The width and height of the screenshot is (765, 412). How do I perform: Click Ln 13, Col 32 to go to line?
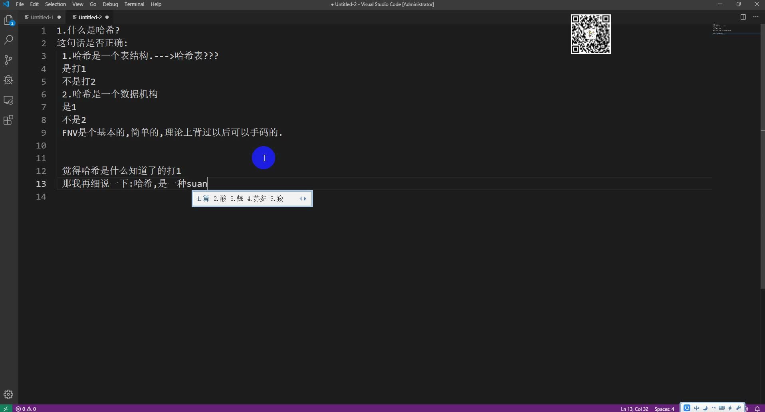click(x=634, y=409)
